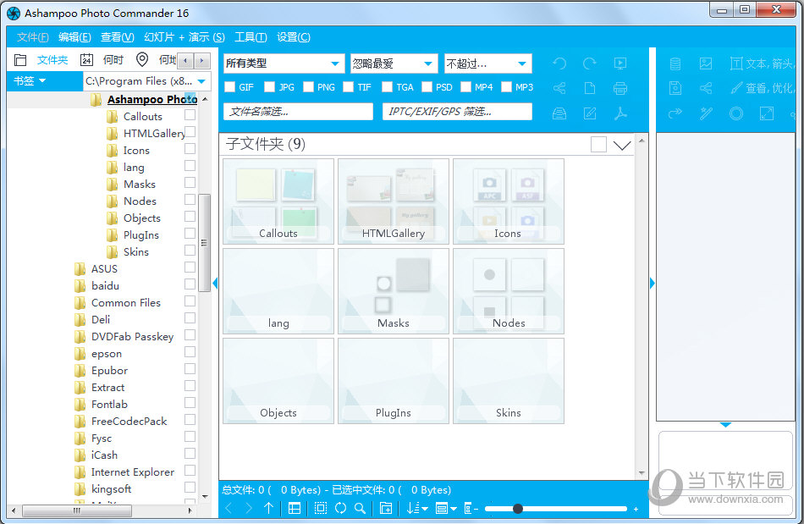Open the 不超过... dropdown
The image size is (804, 524).
click(487, 63)
